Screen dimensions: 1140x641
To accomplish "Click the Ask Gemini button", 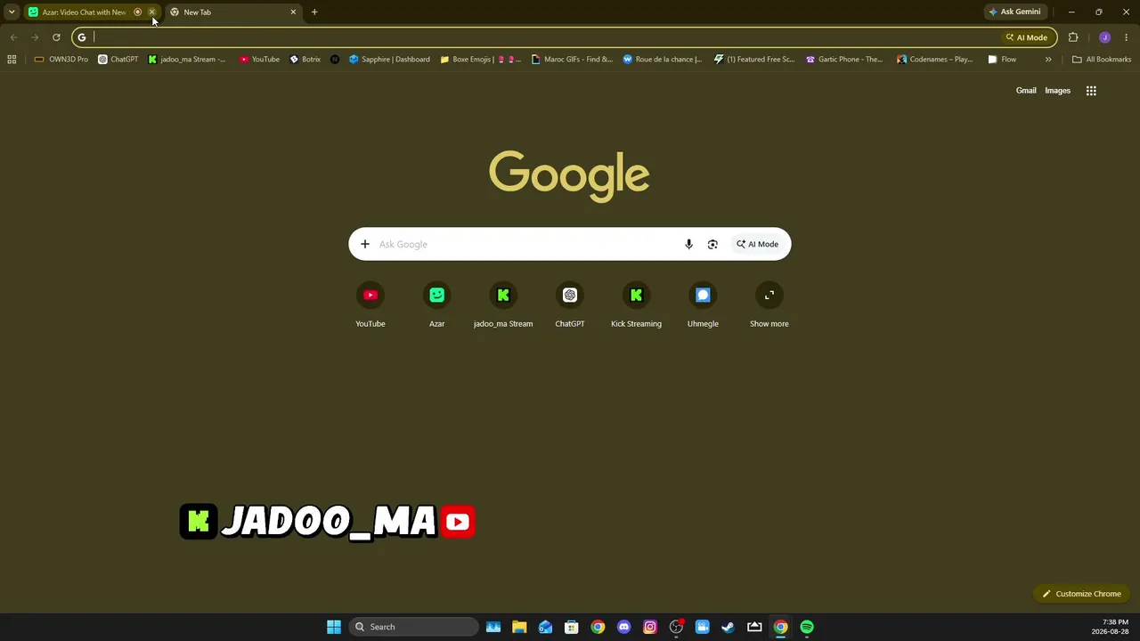I will click(1014, 12).
